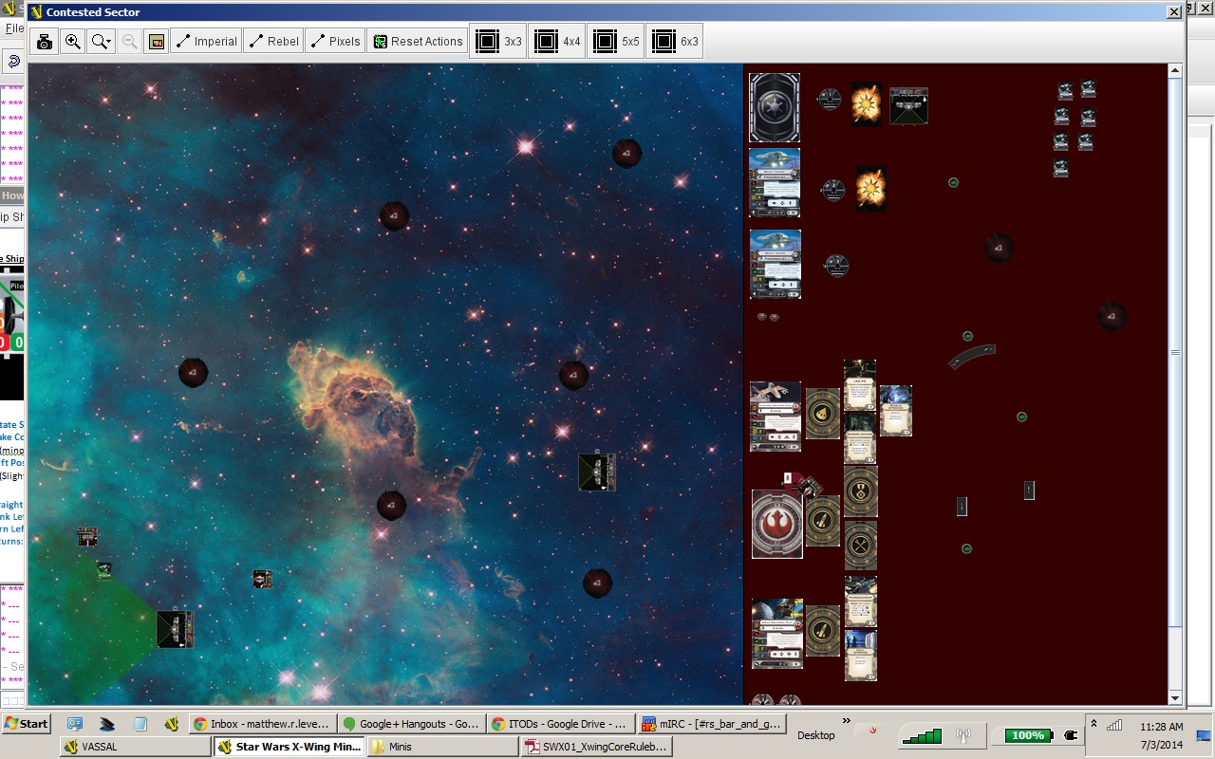Click the Imperial faction emblem card
The height and width of the screenshot is (759, 1215).
[x=775, y=108]
